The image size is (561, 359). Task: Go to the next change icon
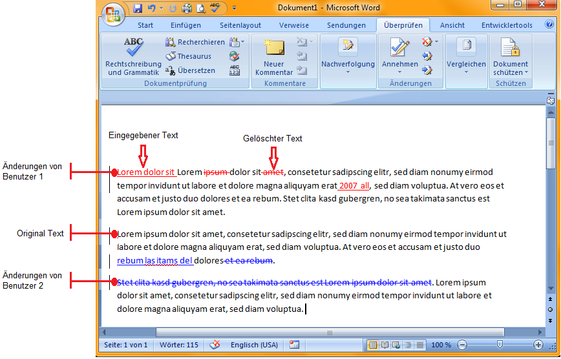click(427, 70)
